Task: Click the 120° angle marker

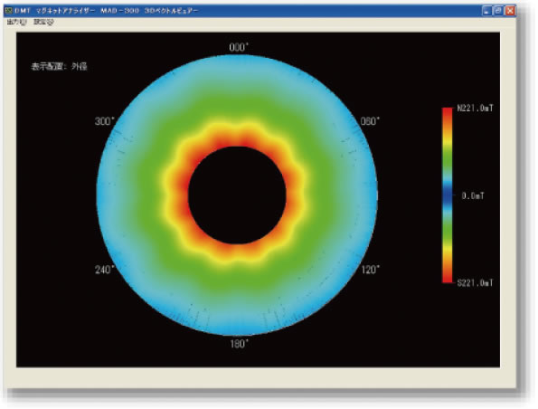Action: (371, 270)
